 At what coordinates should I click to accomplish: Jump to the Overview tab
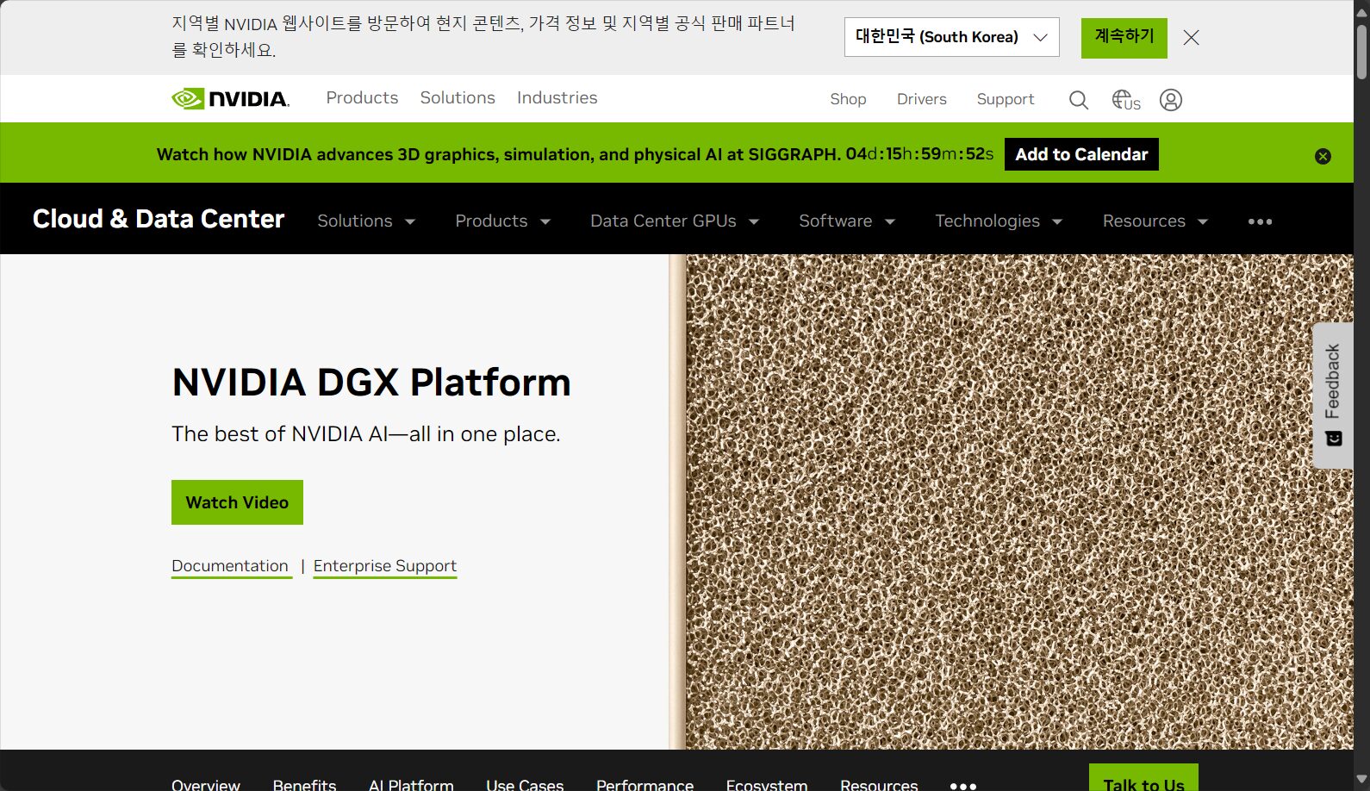click(x=206, y=785)
